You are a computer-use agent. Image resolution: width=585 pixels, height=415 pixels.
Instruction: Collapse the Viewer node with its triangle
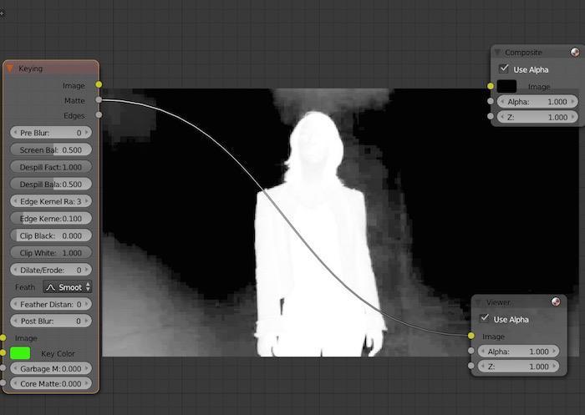point(478,302)
